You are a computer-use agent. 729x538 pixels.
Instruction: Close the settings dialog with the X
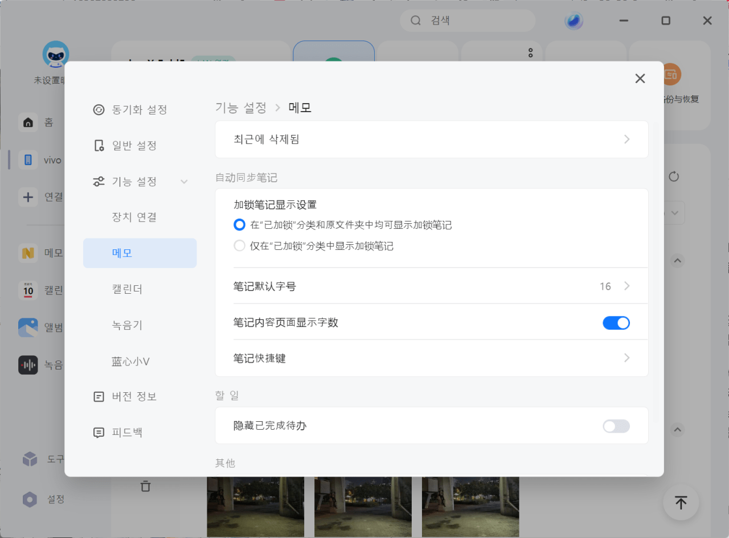point(640,79)
